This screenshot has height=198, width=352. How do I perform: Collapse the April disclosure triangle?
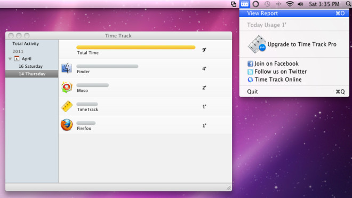coord(10,59)
